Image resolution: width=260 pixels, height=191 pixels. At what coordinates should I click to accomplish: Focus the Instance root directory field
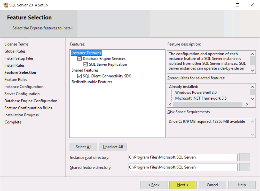[183, 157]
